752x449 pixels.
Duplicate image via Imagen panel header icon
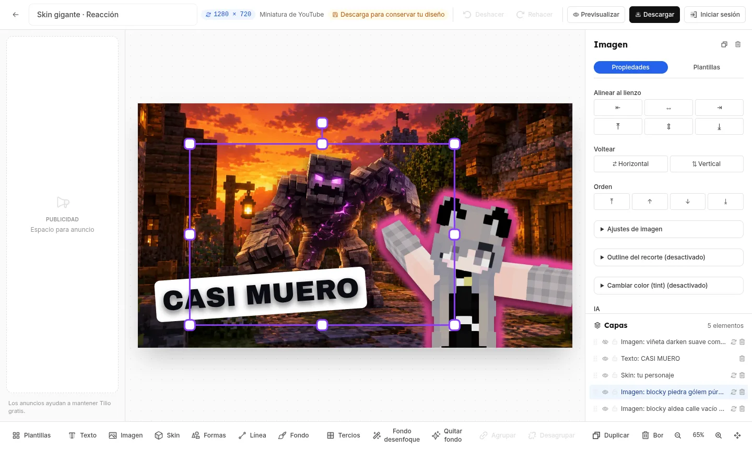[724, 44]
